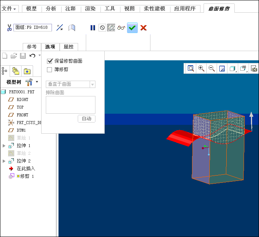Open the folder browser navigator tab
Screen dimensions: 259x237
(x=16, y=71)
